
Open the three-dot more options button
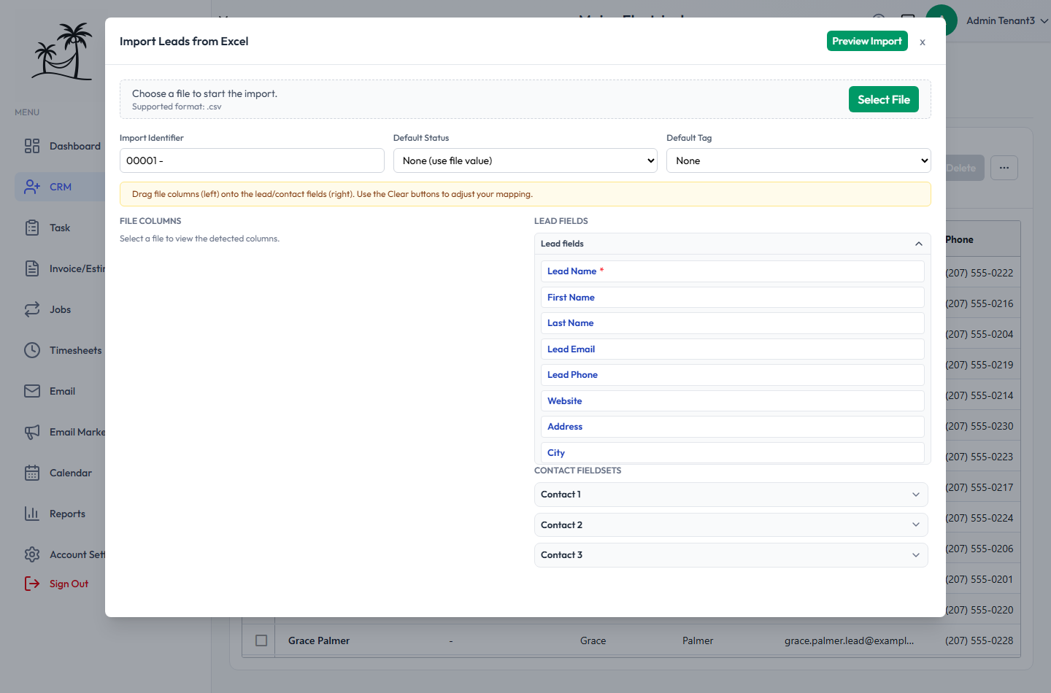tap(1004, 168)
